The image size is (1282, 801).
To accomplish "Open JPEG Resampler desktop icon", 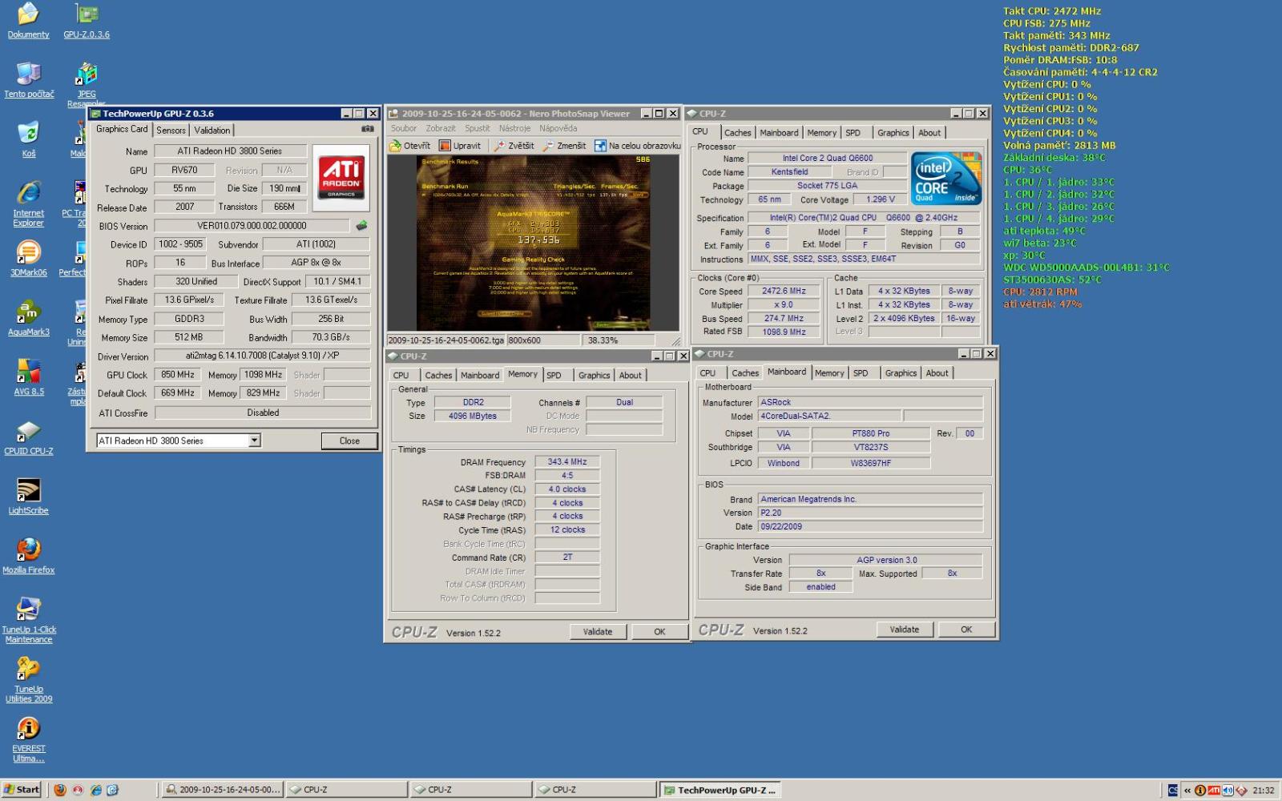I will (87, 84).
